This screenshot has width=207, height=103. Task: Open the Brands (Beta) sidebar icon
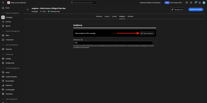coord(3,81)
